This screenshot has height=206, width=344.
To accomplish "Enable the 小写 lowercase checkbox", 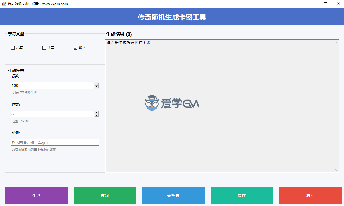I will (x=13, y=48).
